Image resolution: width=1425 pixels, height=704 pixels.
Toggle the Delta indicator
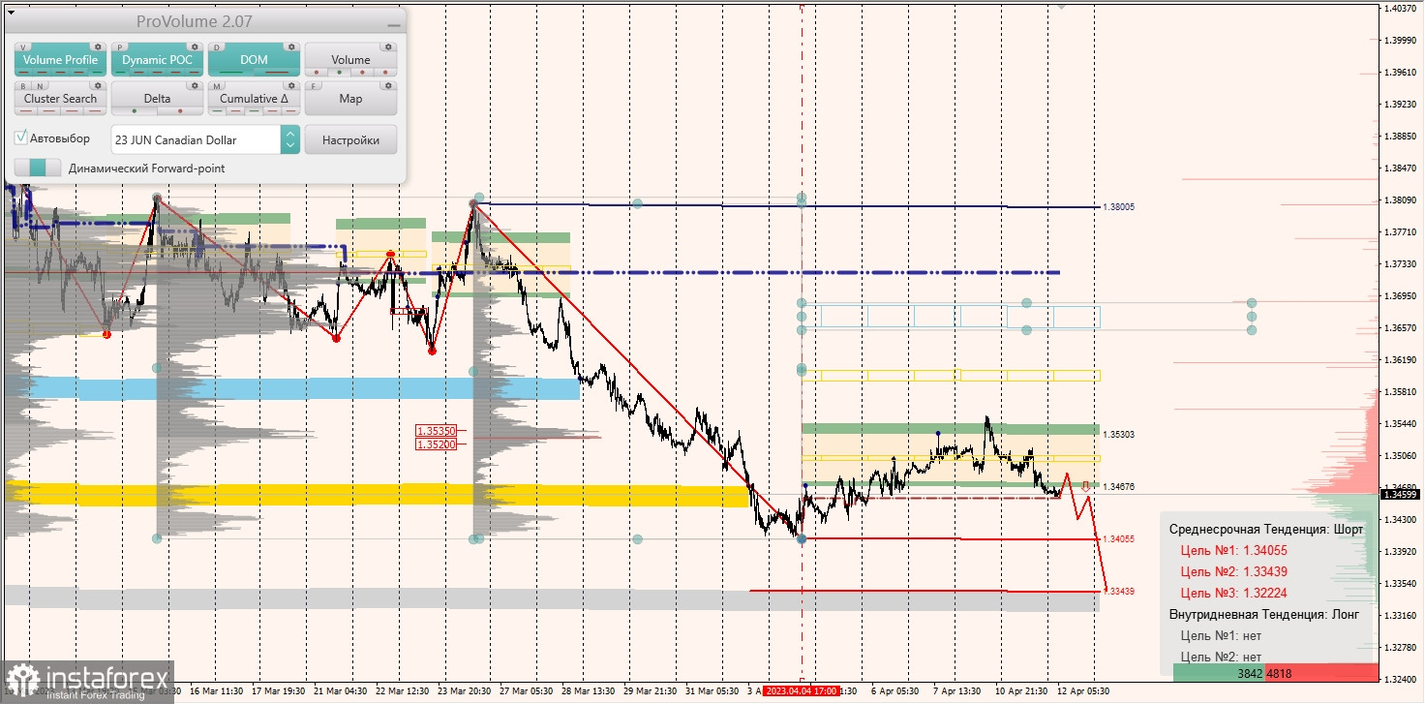click(x=157, y=99)
